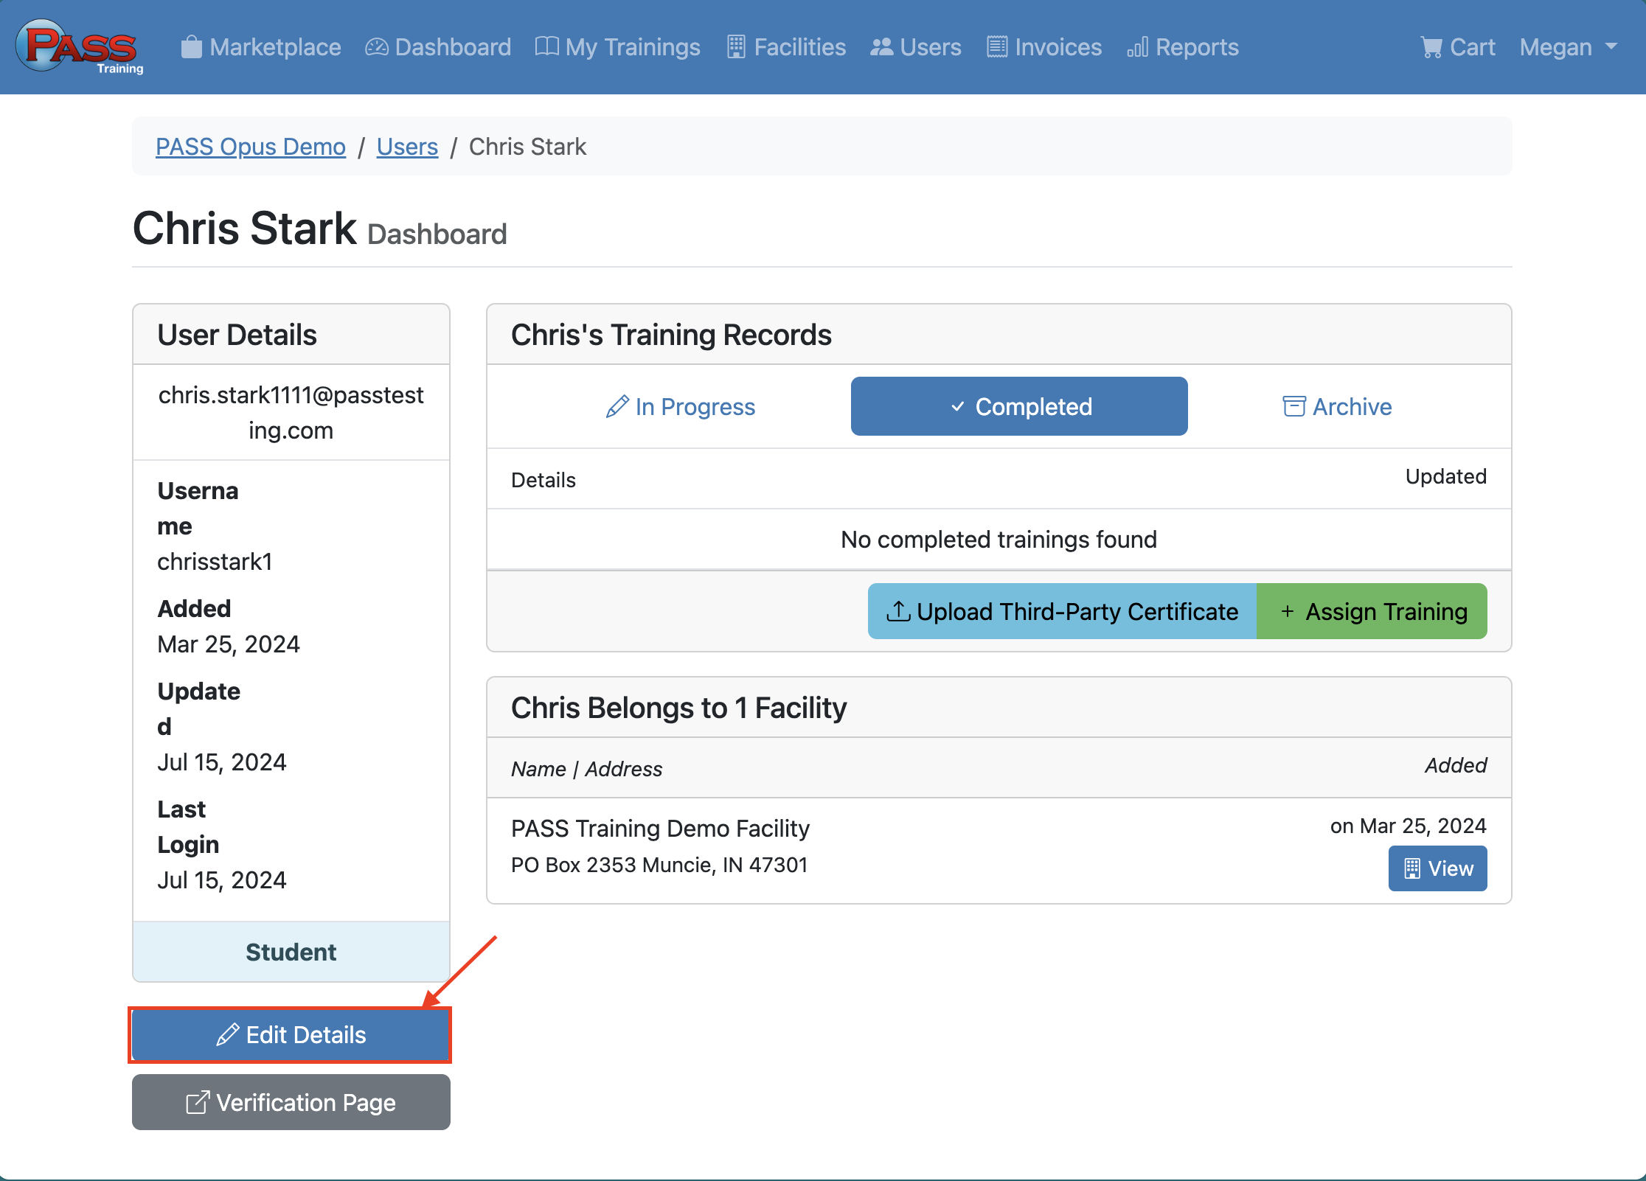The width and height of the screenshot is (1646, 1181).
Task: Go to the Dashboard nav item
Action: pos(438,47)
